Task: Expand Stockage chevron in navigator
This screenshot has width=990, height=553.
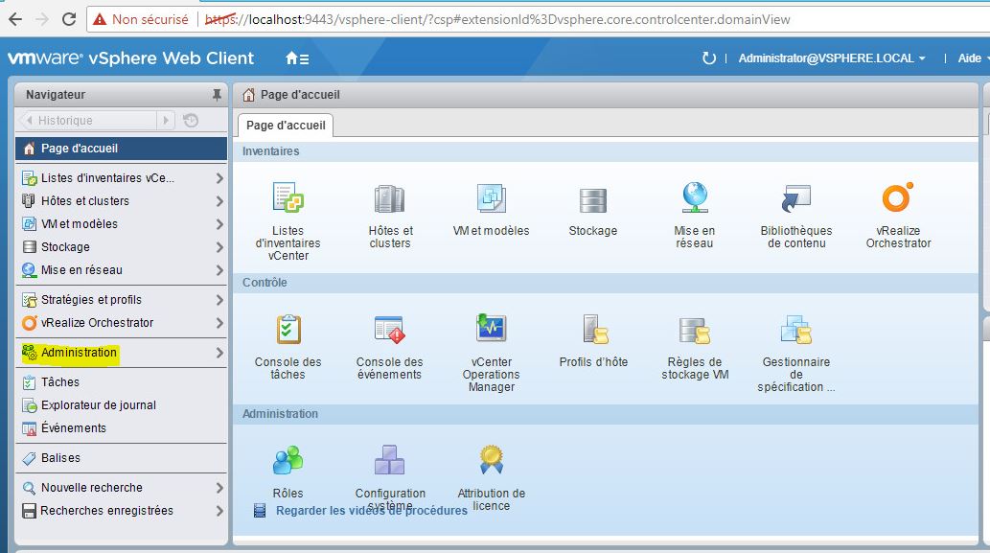Action: [219, 247]
